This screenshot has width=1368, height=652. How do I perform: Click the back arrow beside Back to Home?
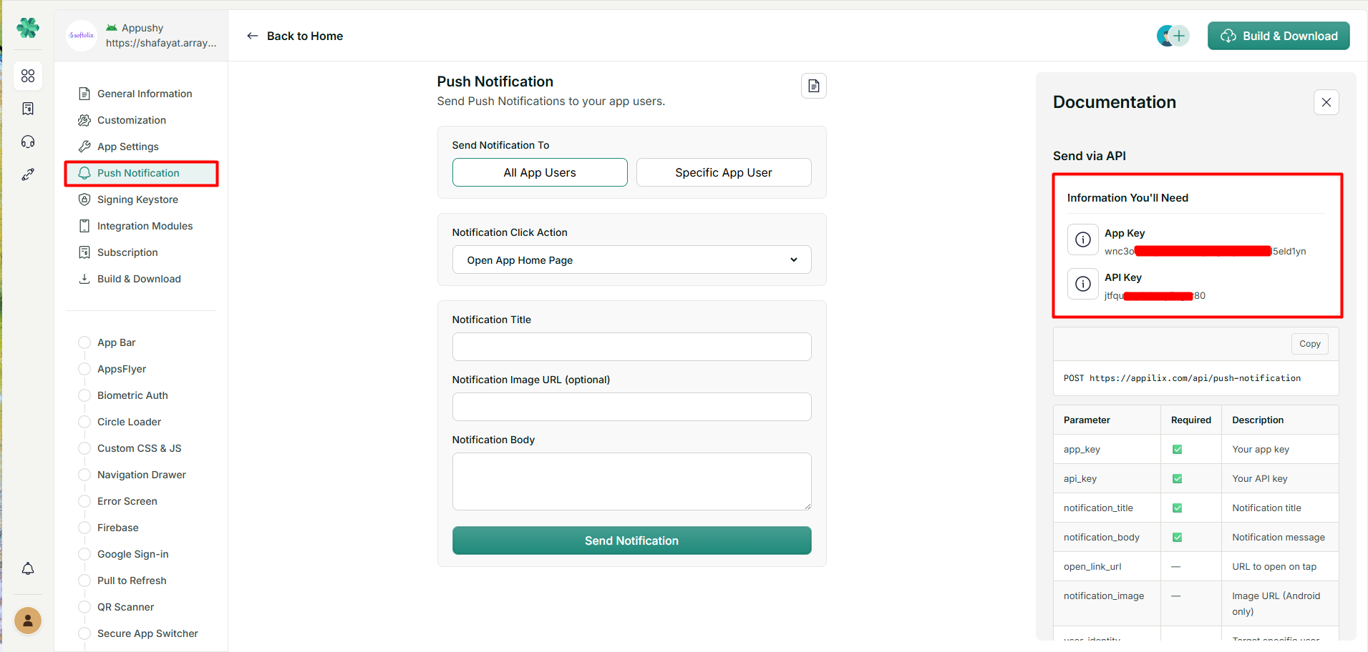click(x=252, y=36)
